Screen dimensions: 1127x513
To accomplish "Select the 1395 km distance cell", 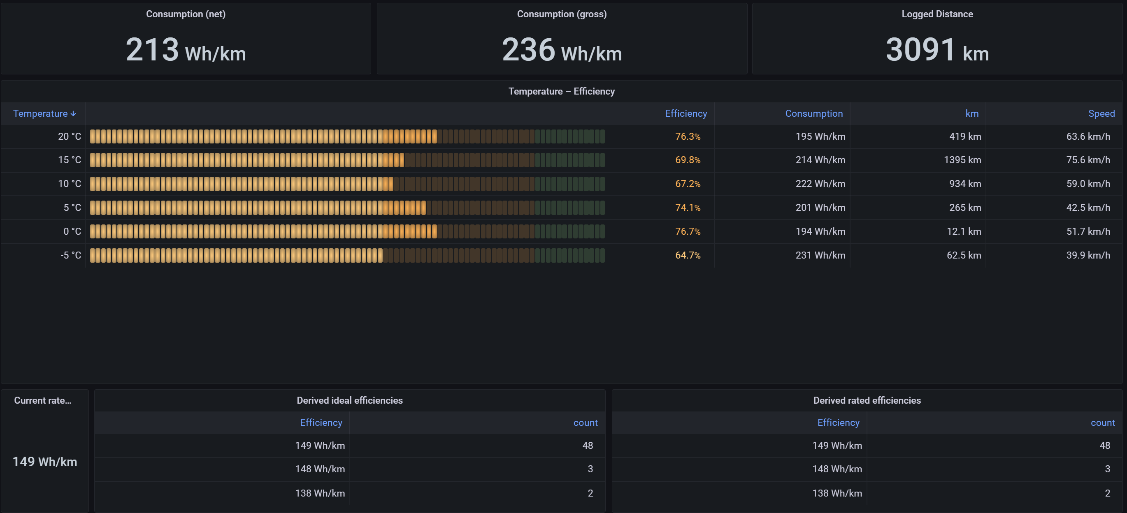I will 962,160.
